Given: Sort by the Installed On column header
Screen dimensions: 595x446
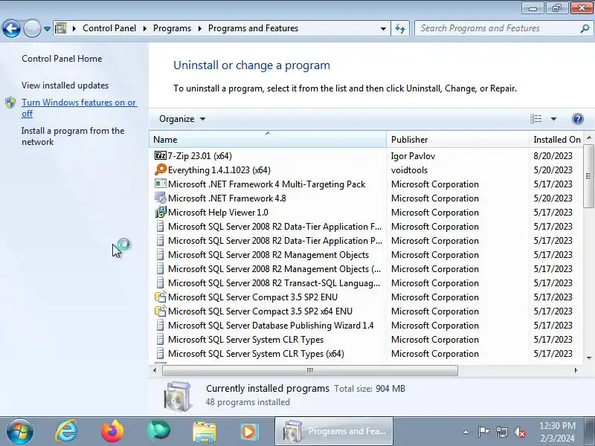Looking at the screenshot, I should pos(556,139).
